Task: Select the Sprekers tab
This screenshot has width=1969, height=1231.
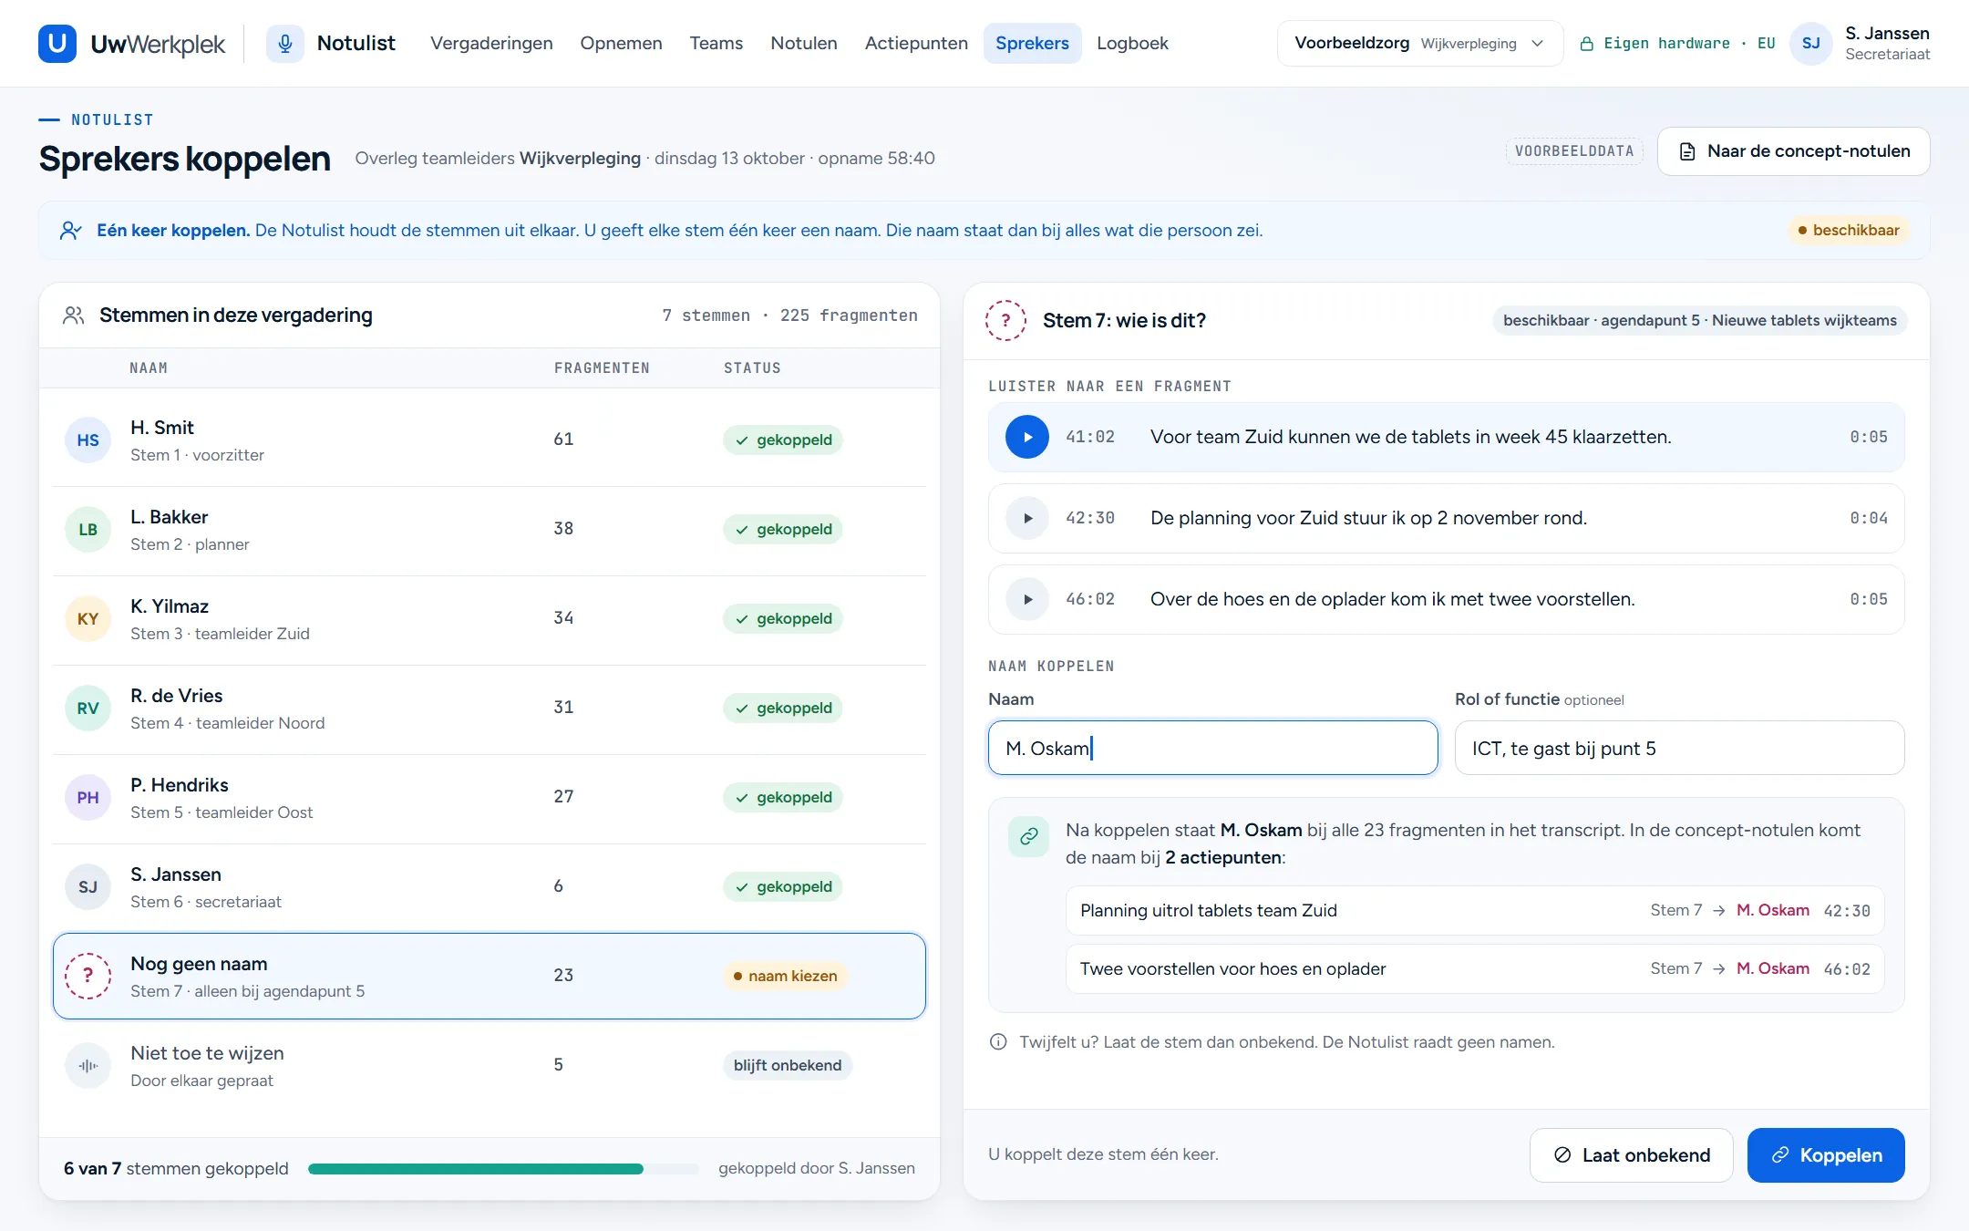Action: (x=1032, y=43)
